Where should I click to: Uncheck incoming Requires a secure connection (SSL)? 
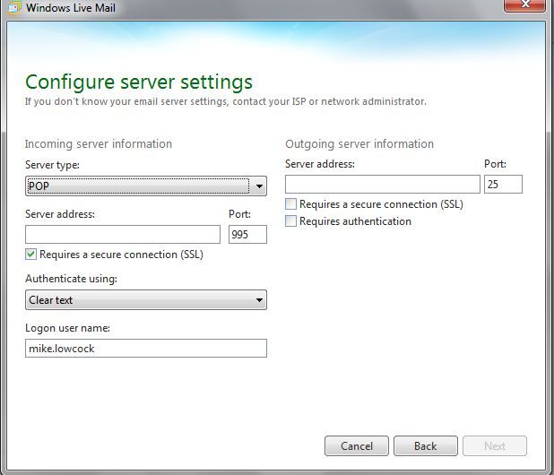(x=30, y=255)
